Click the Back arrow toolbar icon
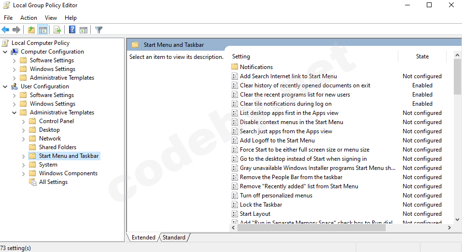Screen dimensions: 462x252 pyautogui.click(x=5, y=30)
